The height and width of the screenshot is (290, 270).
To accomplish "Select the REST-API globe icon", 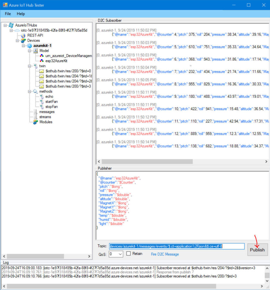I will pyautogui.click(x=23, y=35).
